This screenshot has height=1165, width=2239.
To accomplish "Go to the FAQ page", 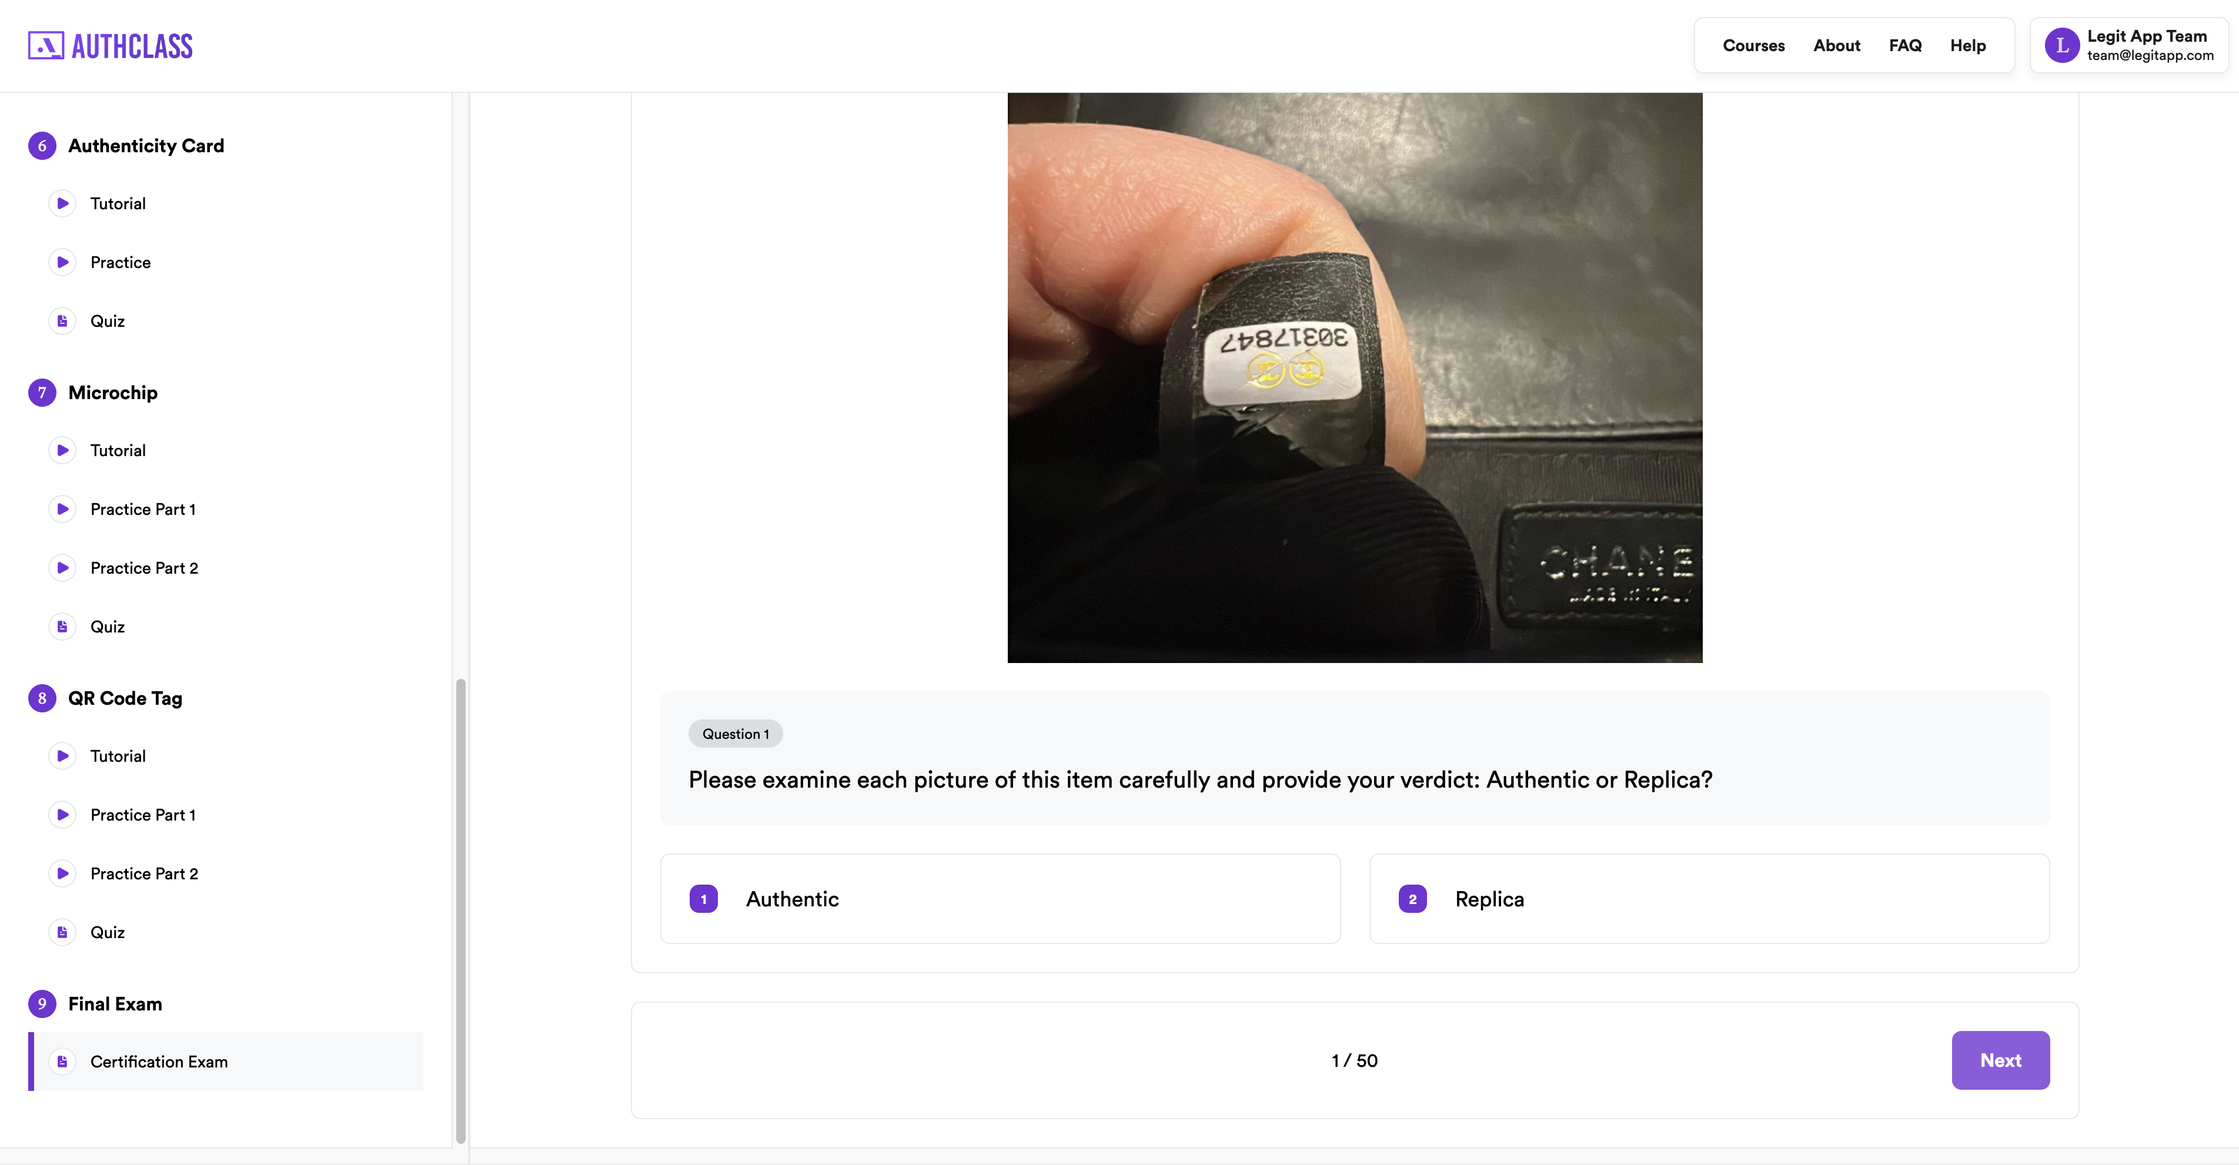I will [x=1904, y=45].
